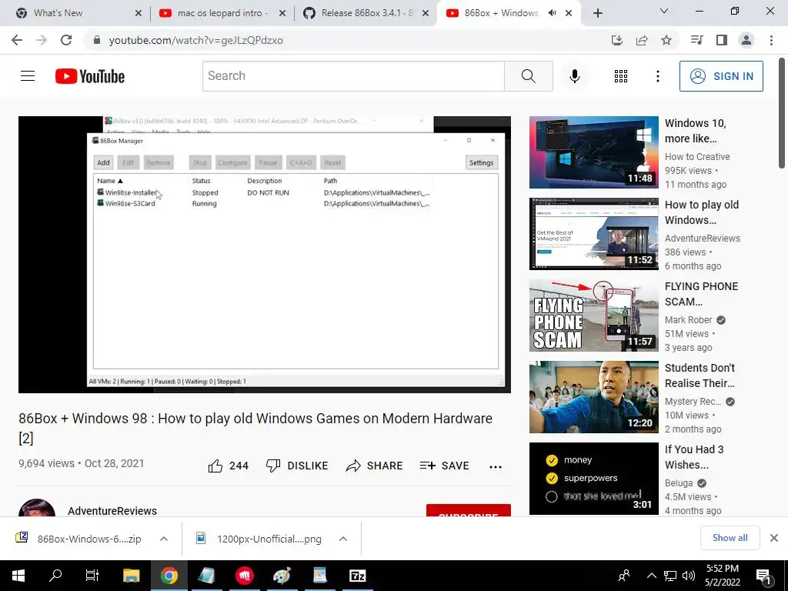Close the downloads bar
This screenshot has height=591, width=788.
click(x=774, y=538)
